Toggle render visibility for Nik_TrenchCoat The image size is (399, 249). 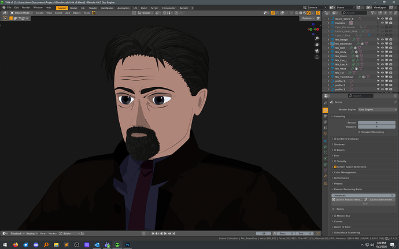391,77
